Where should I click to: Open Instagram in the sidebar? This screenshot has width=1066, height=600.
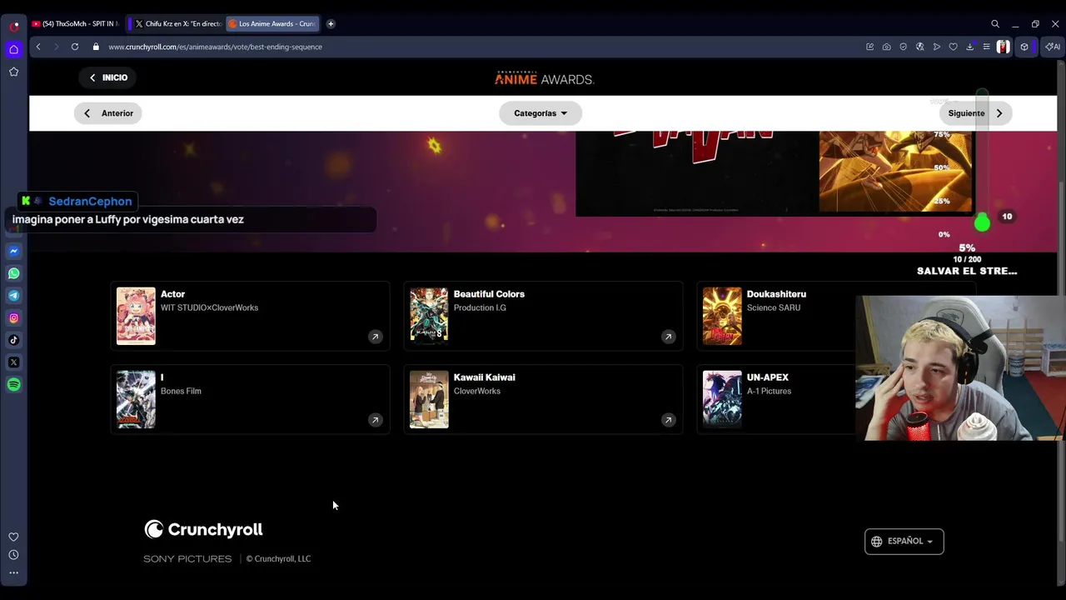pyautogui.click(x=13, y=317)
